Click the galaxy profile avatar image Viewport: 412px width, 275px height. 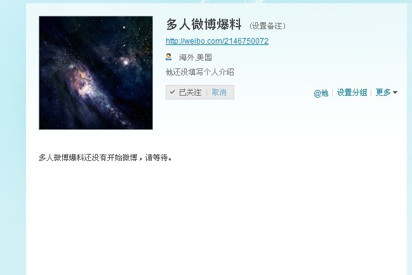96,73
